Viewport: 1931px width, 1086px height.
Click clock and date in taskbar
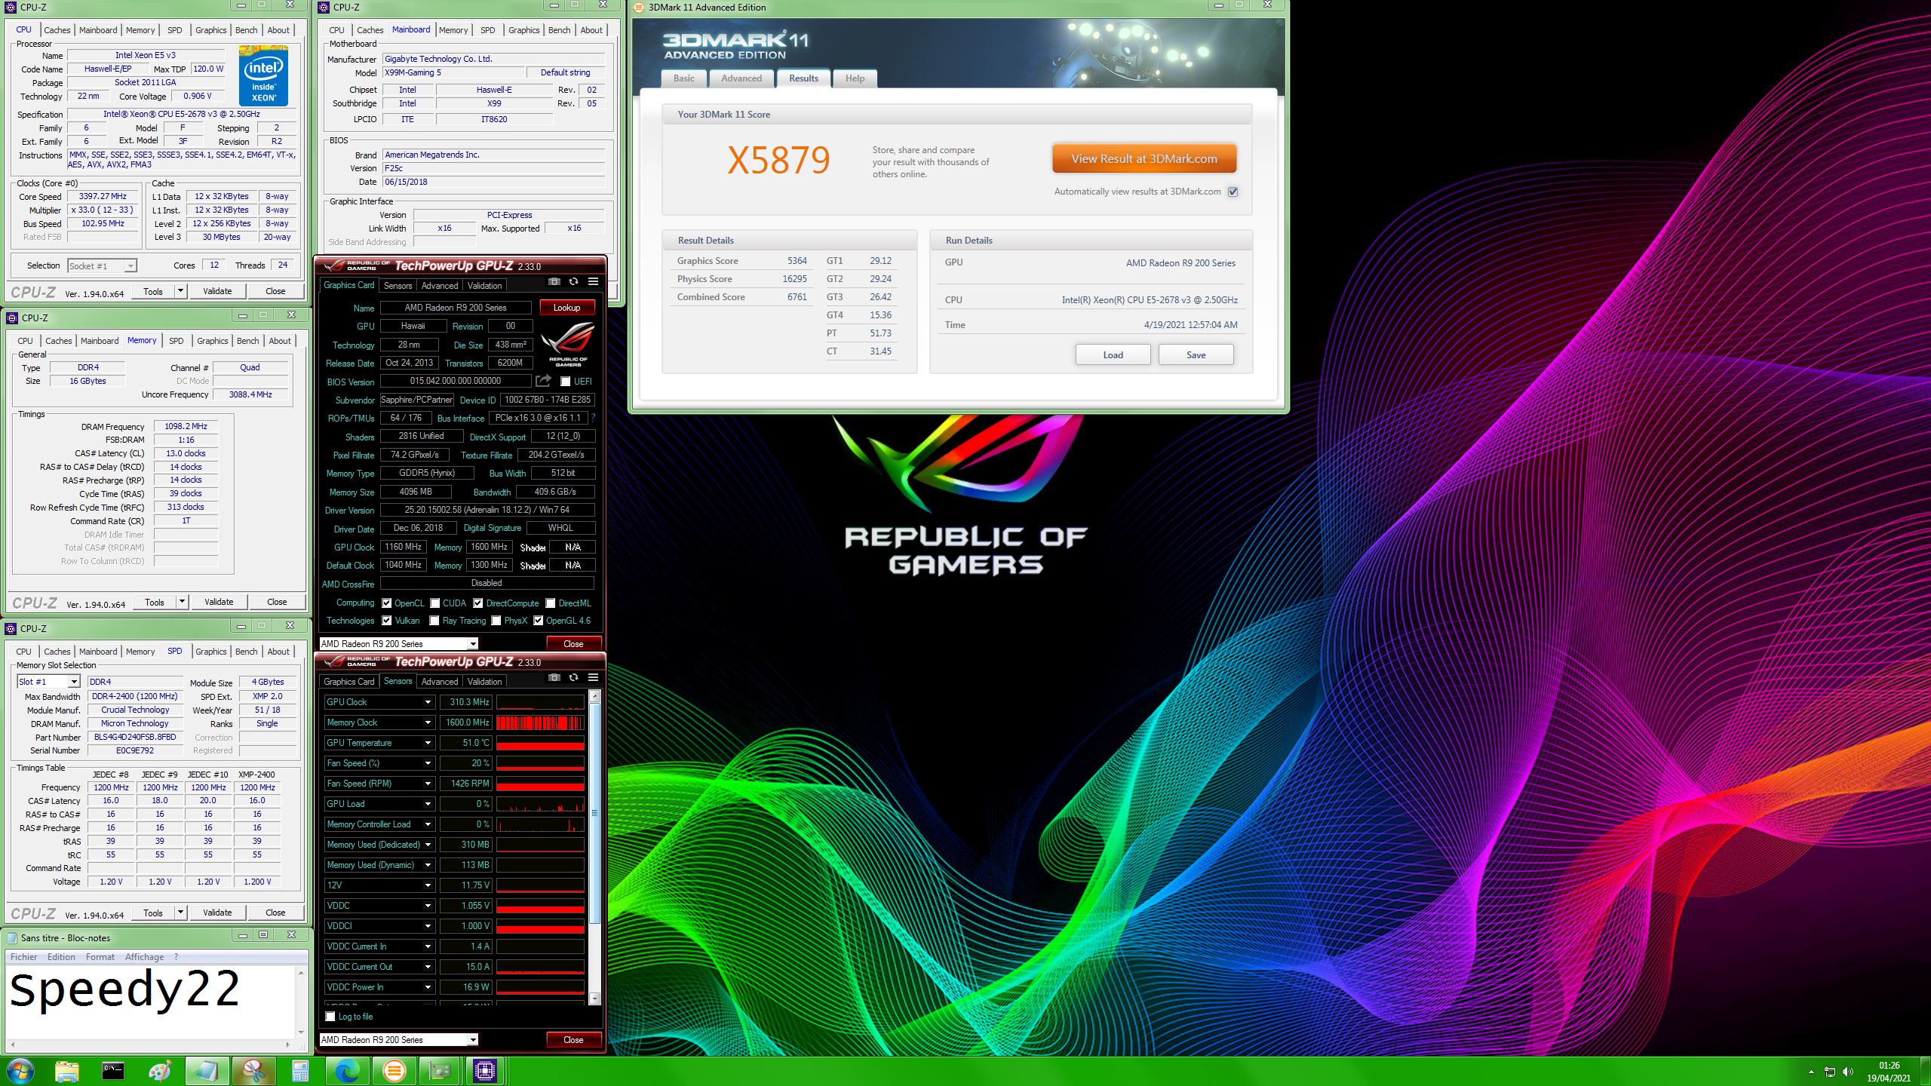tap(1889, 1072)
